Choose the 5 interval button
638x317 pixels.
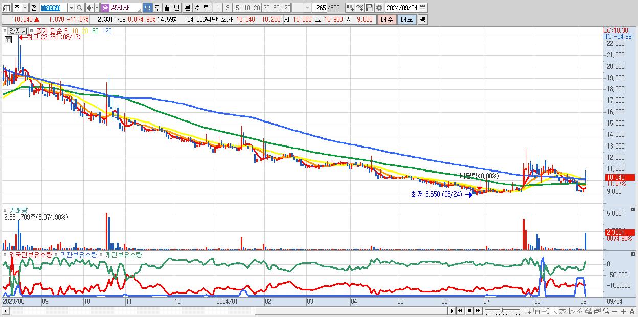(237, 8)
